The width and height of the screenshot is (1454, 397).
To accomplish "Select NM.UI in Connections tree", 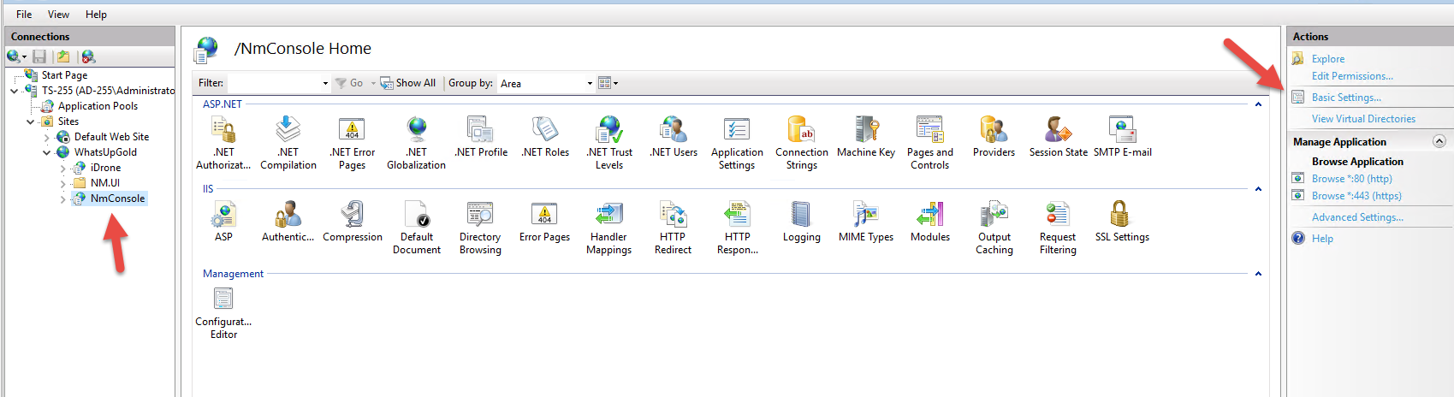I will 104,183.
